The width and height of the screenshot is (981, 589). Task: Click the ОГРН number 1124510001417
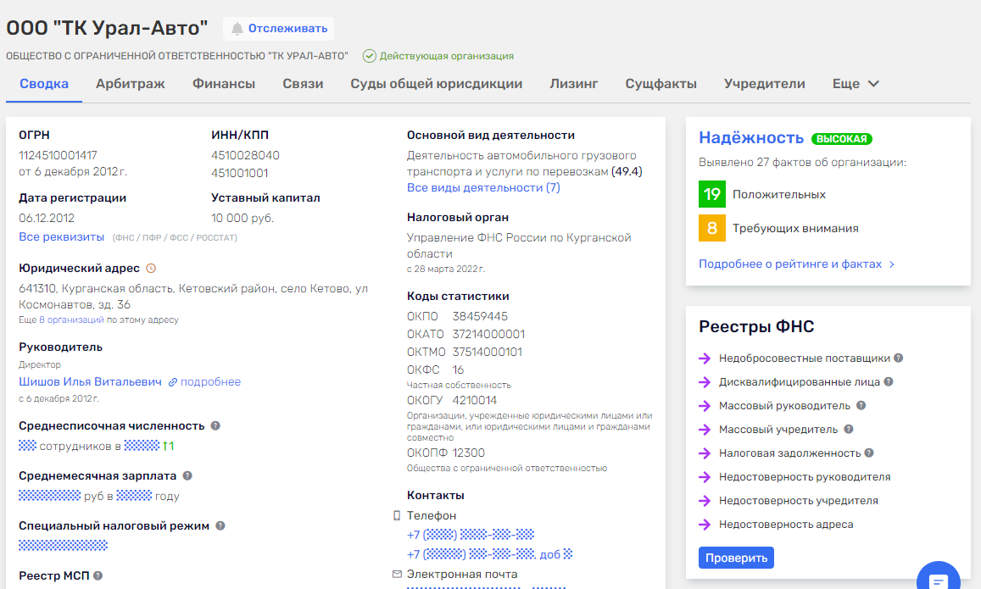(58, 155)
